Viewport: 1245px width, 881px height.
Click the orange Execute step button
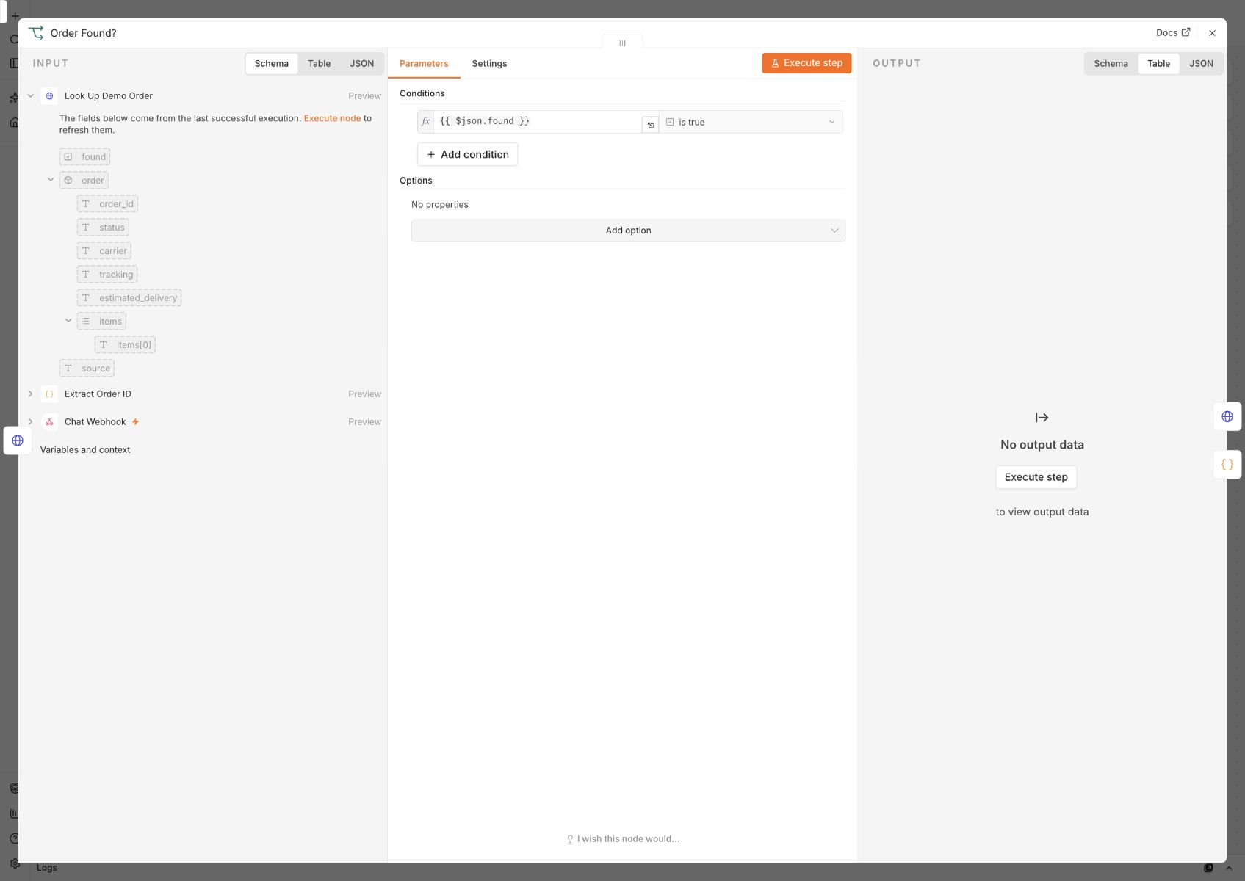click(x=806, y=63)
